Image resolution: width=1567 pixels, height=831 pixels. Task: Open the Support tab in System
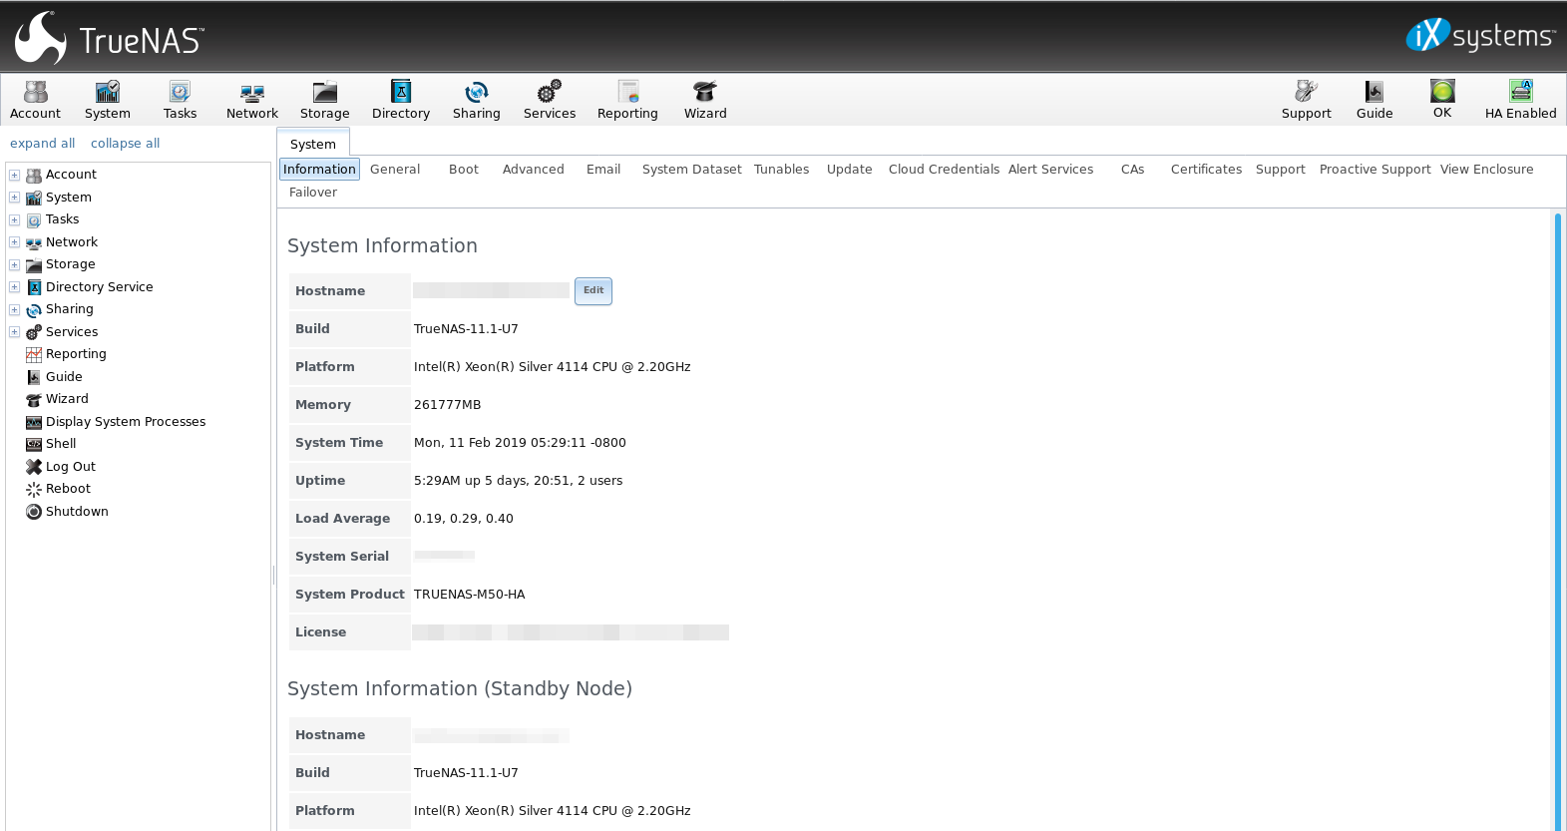tap(1281, 170)
